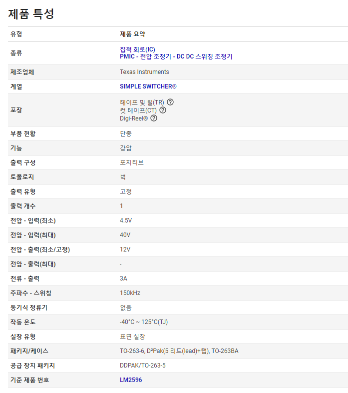Screen dimensions: 348x393
Task: Click the 40V maximum input voltage value
Action: coord(125,235)
